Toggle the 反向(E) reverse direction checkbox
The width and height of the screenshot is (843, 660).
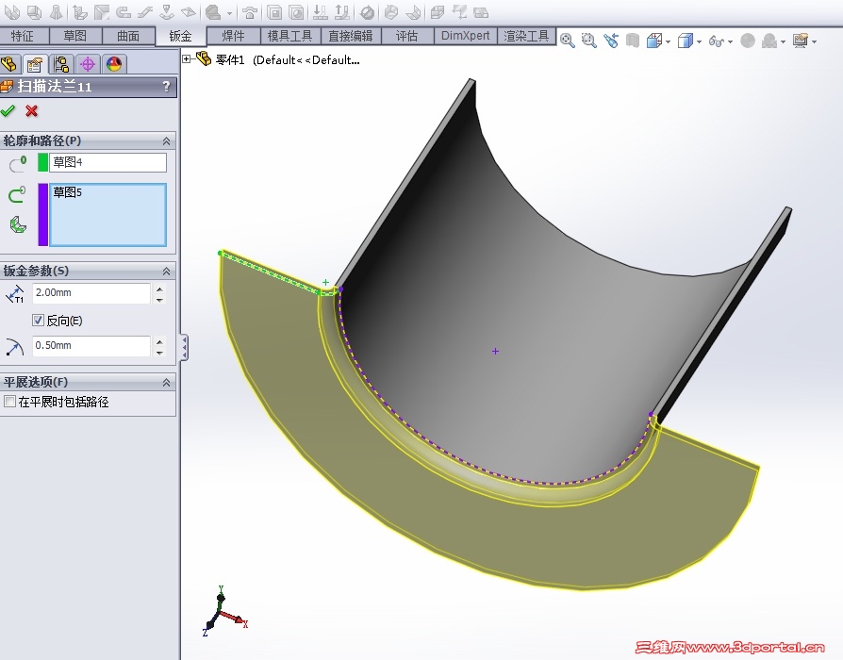pos(38,321)
